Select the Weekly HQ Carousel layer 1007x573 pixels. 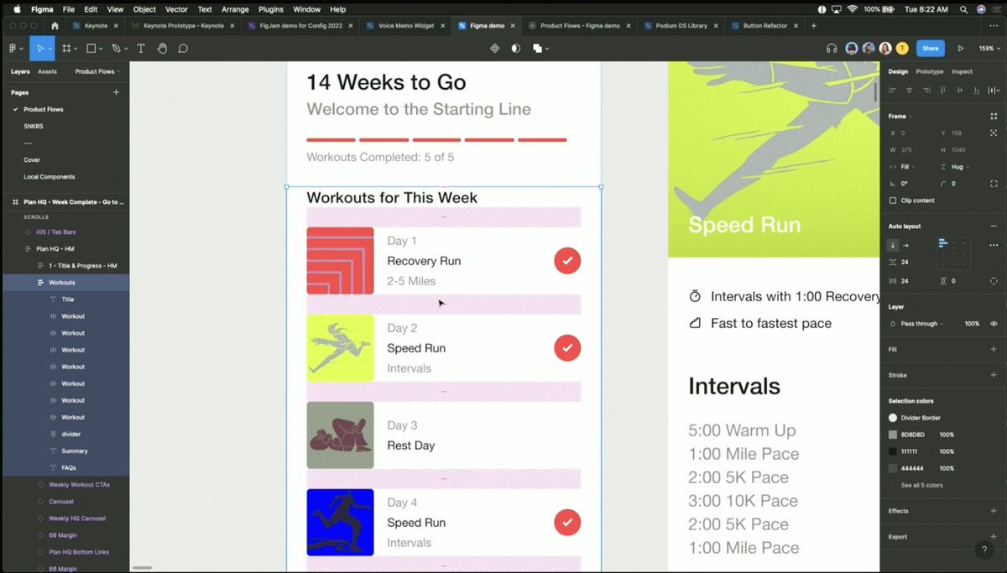[77, 518]
